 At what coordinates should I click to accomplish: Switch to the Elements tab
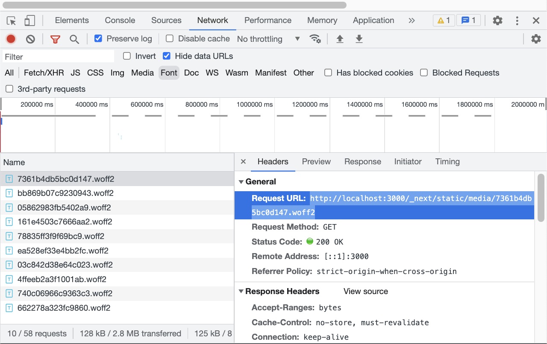72,20
